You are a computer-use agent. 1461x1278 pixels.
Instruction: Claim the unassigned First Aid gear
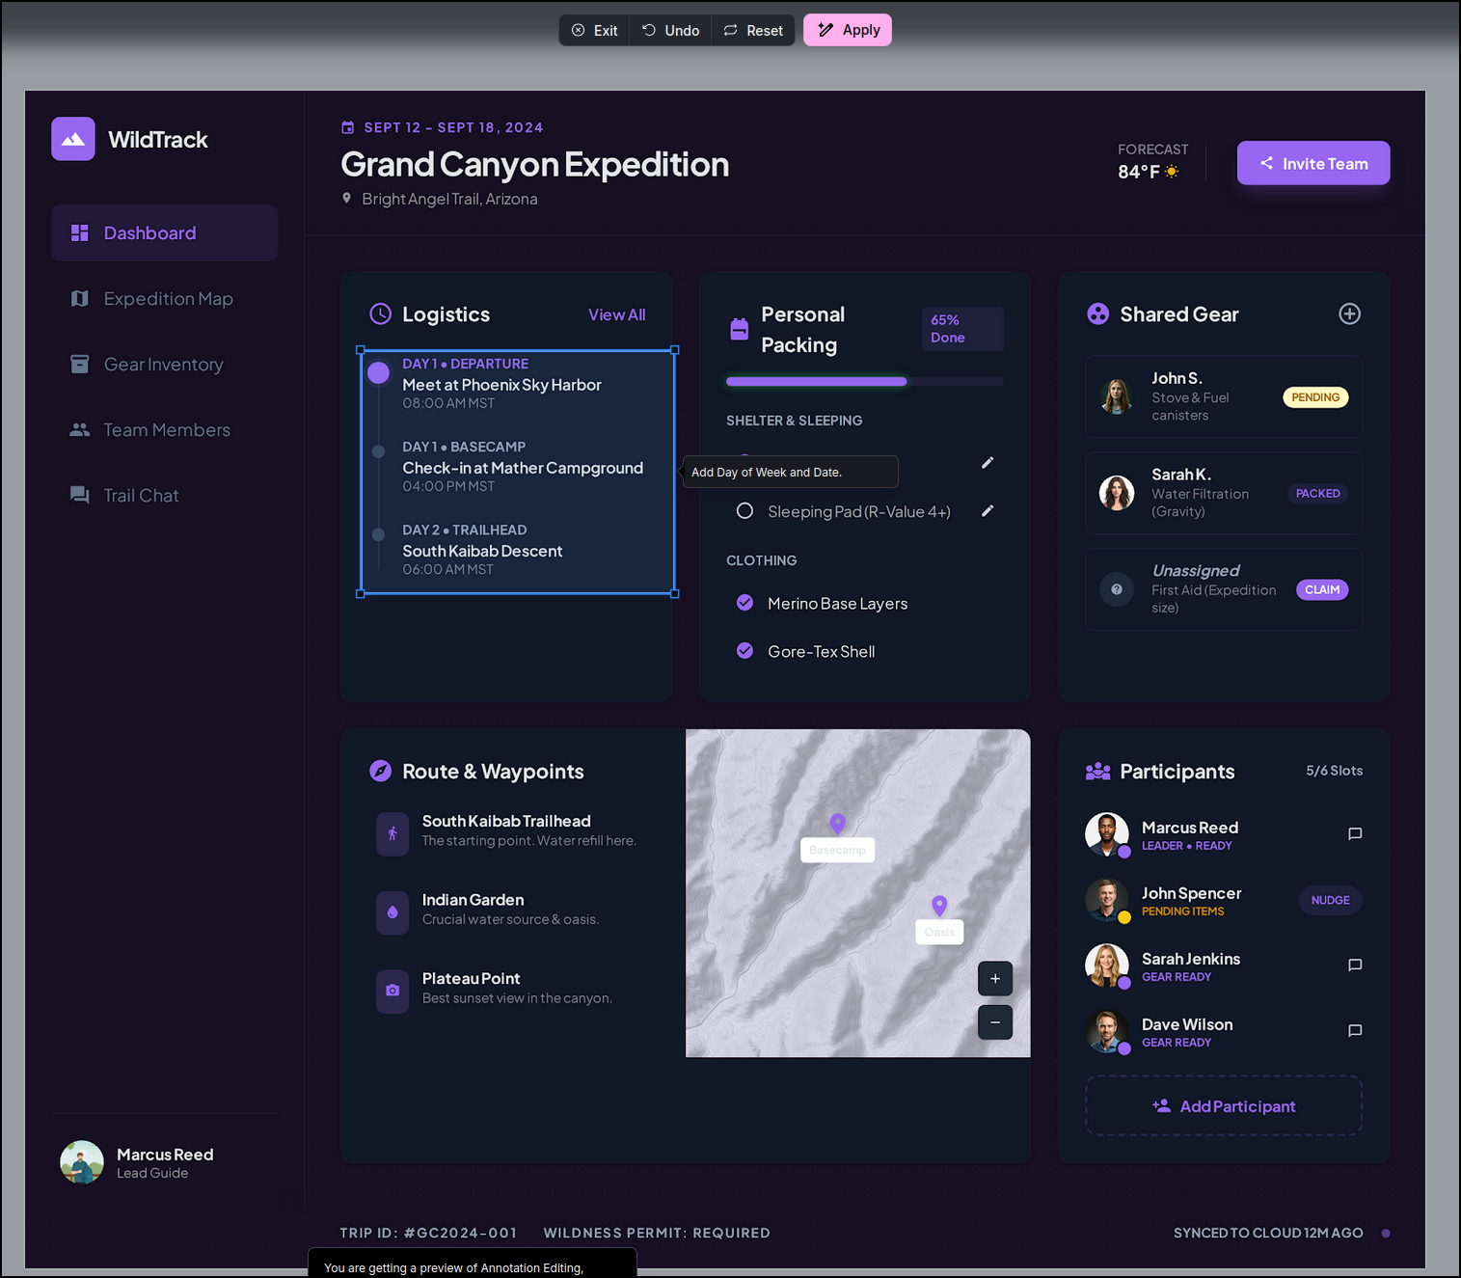tap(1321, 590)
